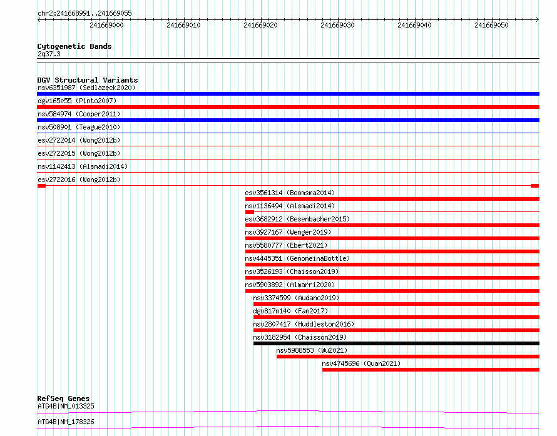Click the red bar under nsv4745696 (Quan2021)
Viewport: 557px width, 436px height.
pyautogui.click(x=431, y=370)
